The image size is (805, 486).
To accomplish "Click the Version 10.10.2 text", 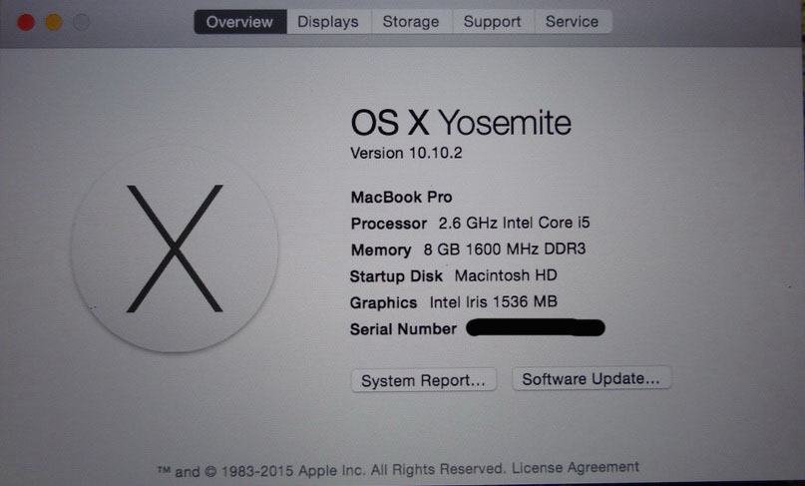I will click(x=406, y=153).
